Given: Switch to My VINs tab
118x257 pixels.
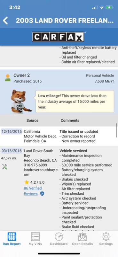Looking at the screenshot, I should pyautogui.click(x=35, y=239).
